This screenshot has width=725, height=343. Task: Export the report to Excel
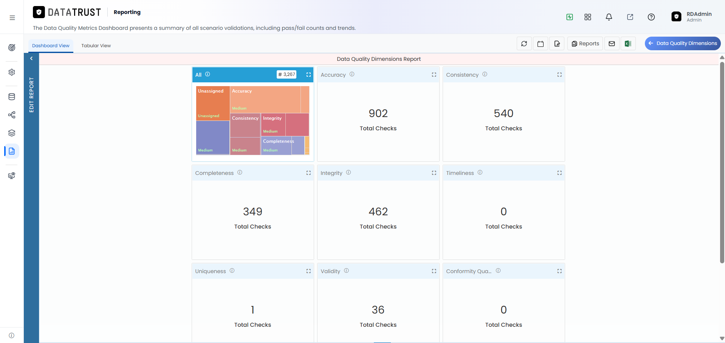pos(628,43)
